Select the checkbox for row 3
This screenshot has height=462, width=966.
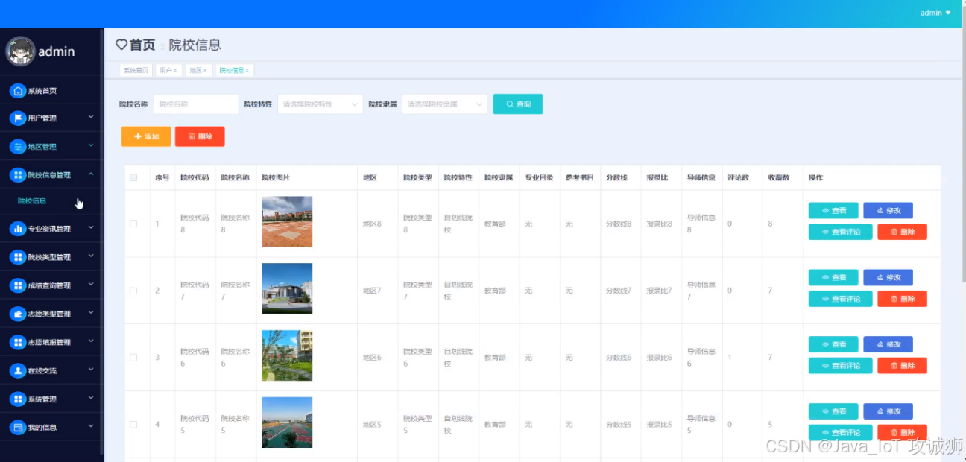[x=134, y=358]
